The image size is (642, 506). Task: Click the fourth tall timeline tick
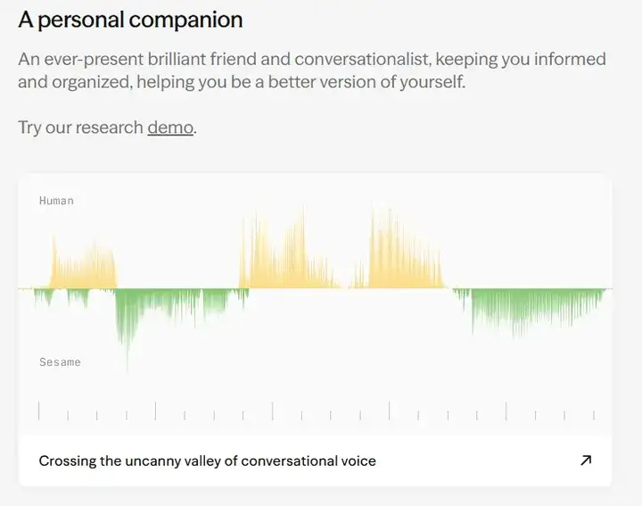390,411
